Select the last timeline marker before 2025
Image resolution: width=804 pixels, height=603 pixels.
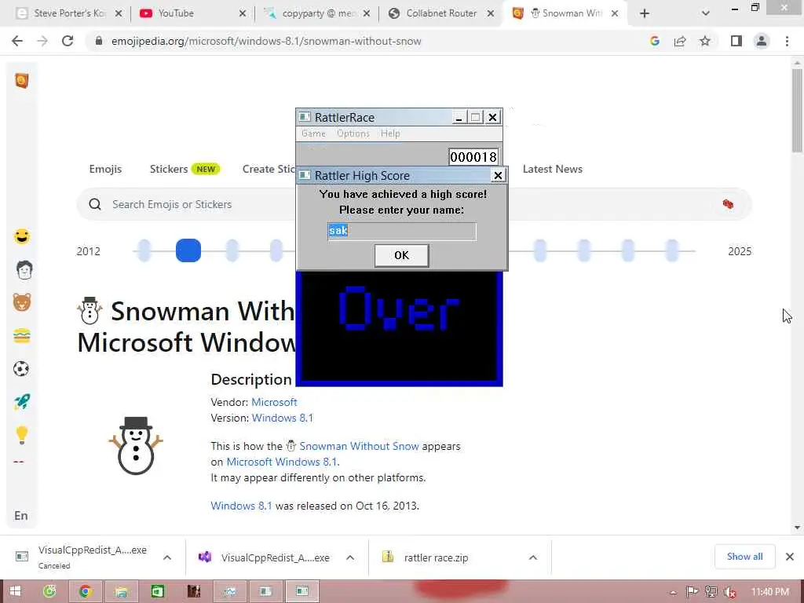672,250
